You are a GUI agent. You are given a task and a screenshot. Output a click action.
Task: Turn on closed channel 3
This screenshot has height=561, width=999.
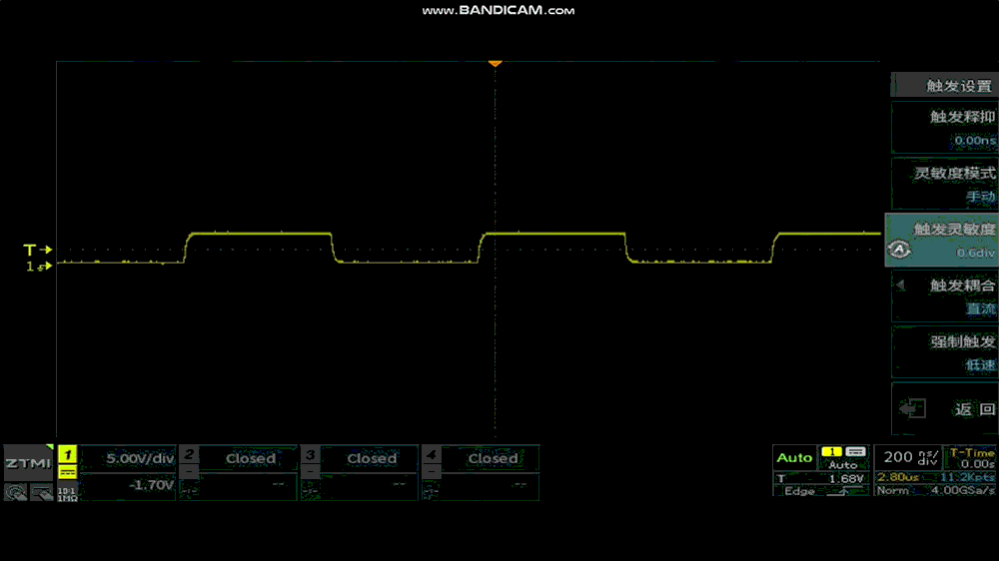359,459
